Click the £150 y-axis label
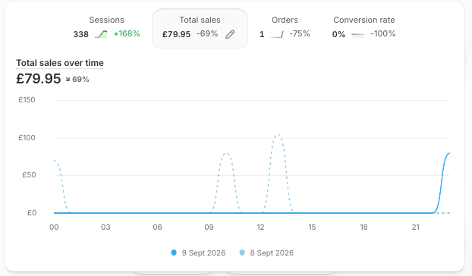The height and width of the screenshot is (276, 472). tap(27, 100)
